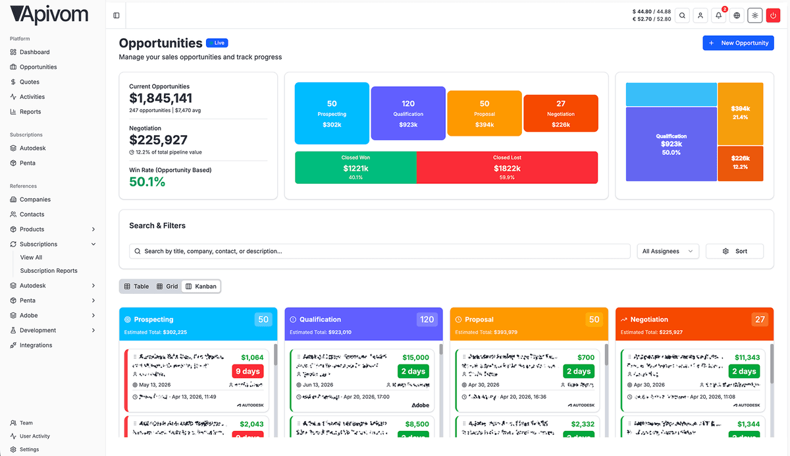
Task: Click the Activities pulse icon in sidebar
Action: [x=13, y=97]
